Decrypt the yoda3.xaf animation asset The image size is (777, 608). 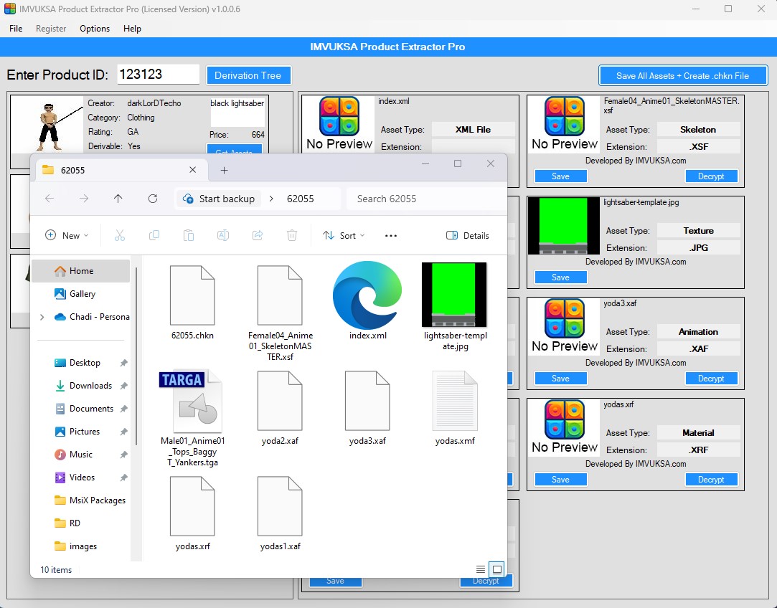(x=711, y=379)
